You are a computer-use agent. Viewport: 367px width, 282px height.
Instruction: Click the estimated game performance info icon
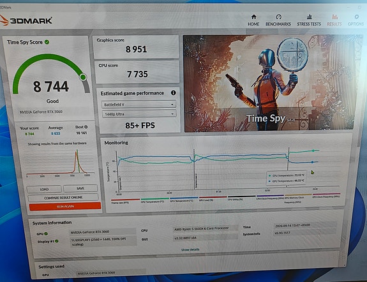[x=173, y=93]
